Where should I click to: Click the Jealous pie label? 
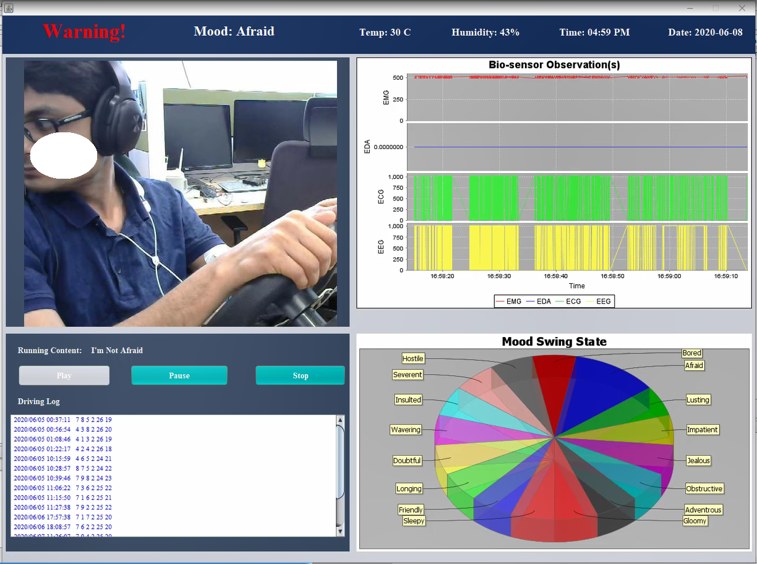[x=698, y=461]
